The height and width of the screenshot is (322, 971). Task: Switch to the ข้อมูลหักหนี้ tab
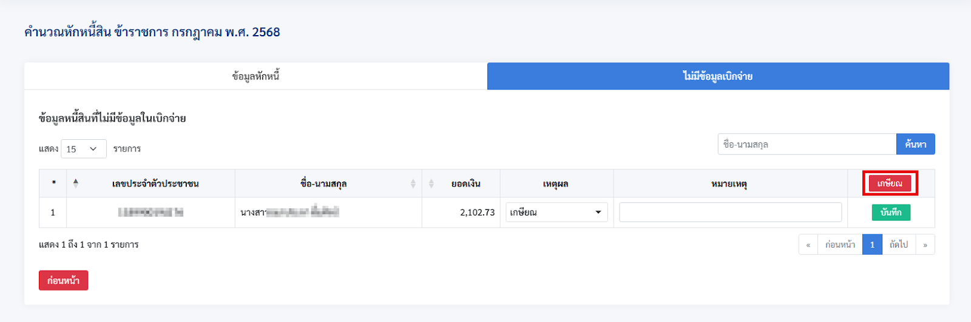point(255,76)
